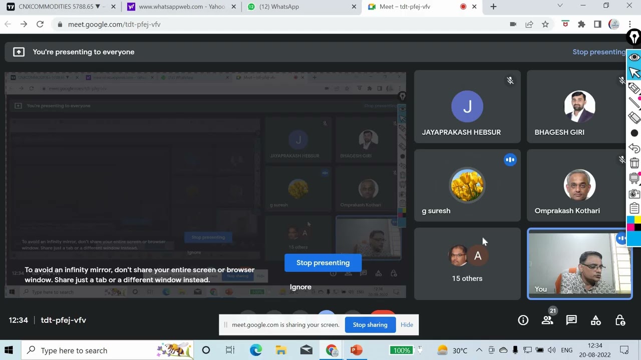Close the CNXCOMMODITIES tab
This screenshot has height=360, width=641.
pos(113,6)
